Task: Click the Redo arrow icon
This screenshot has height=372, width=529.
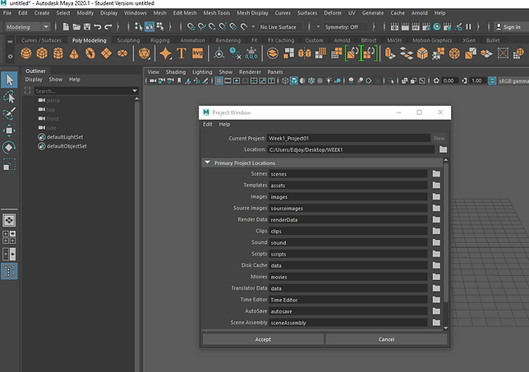Action: click(108, 26)
